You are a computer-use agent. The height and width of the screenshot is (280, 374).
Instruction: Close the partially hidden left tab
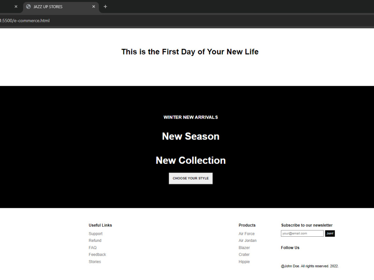pyautogui.click(x=16, y=7)
